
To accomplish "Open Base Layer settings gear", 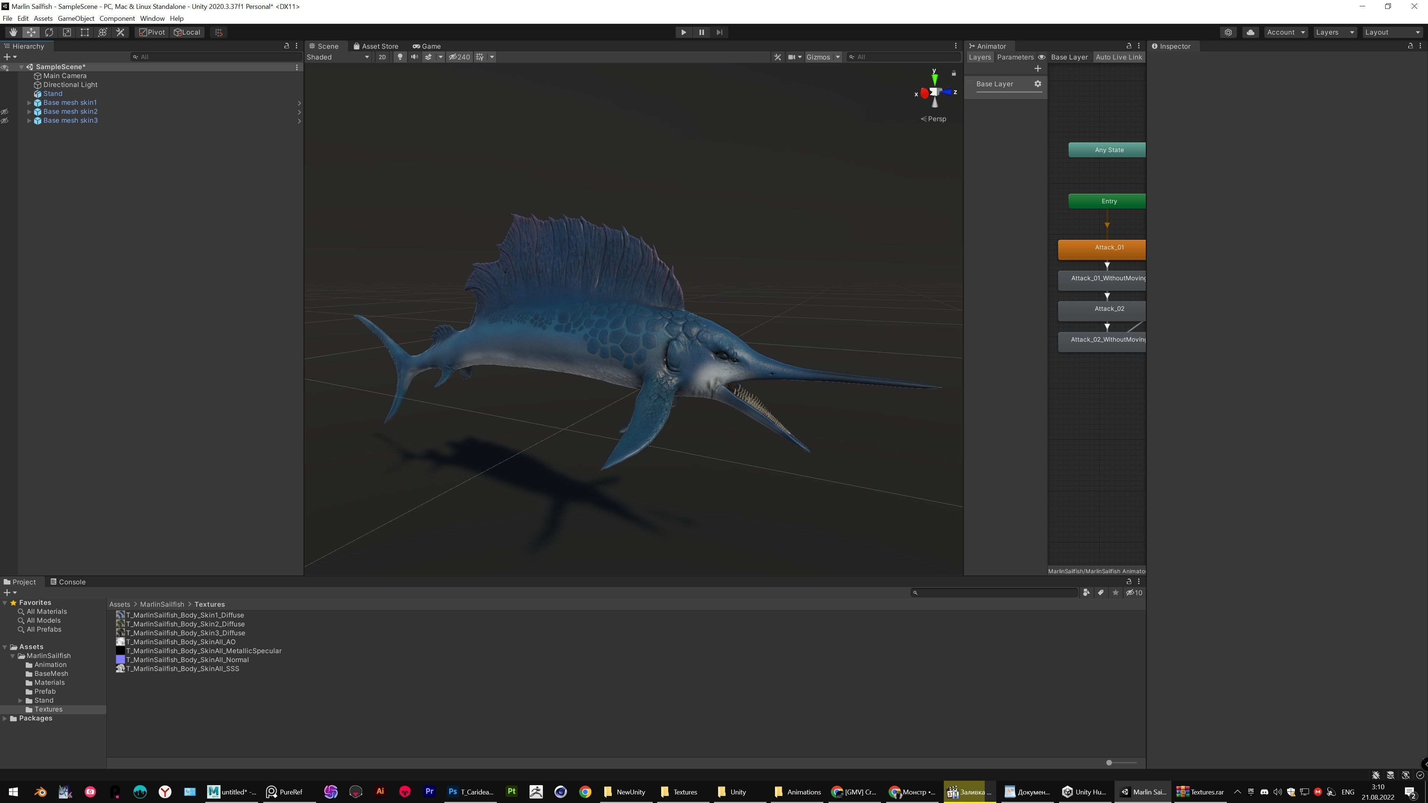I will [1037, 84].
